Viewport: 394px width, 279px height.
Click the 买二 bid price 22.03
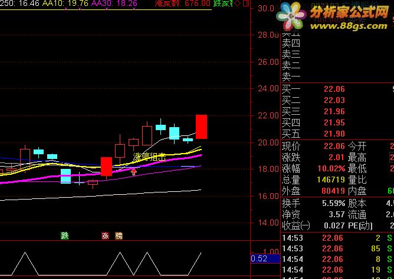pos(334,100)
